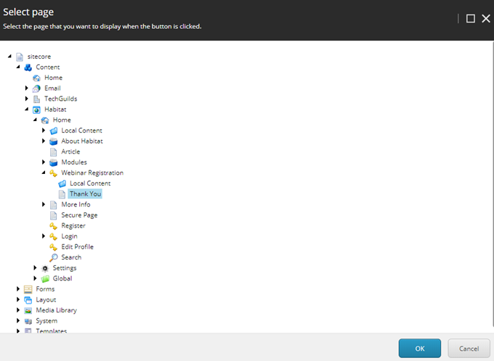The height and width of the screenshot is (361, 494).
Task: Click the TechGuilds building icon
Action: (x=36, y=99)
